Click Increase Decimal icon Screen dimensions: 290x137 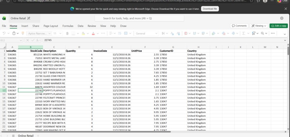(x=178, y=33)
